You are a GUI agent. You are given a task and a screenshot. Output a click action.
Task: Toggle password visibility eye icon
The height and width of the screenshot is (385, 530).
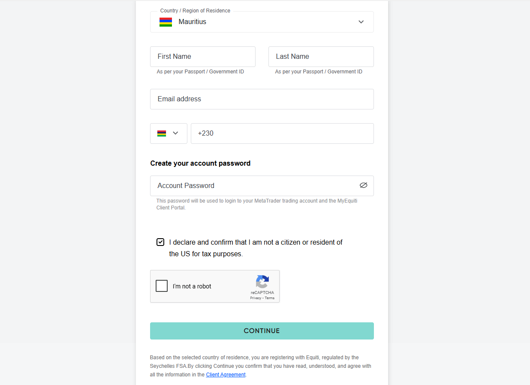(x=364, y=185)
